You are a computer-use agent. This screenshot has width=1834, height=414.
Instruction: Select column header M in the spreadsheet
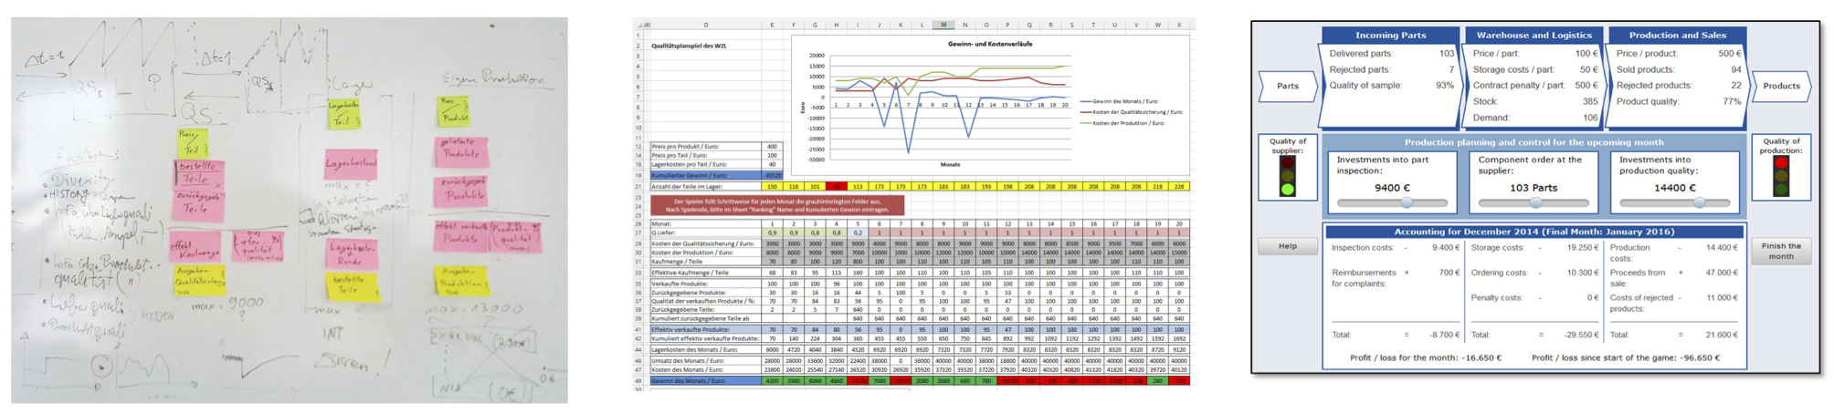943,25
